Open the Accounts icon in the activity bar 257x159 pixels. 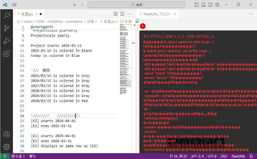(x=6, y=134)
